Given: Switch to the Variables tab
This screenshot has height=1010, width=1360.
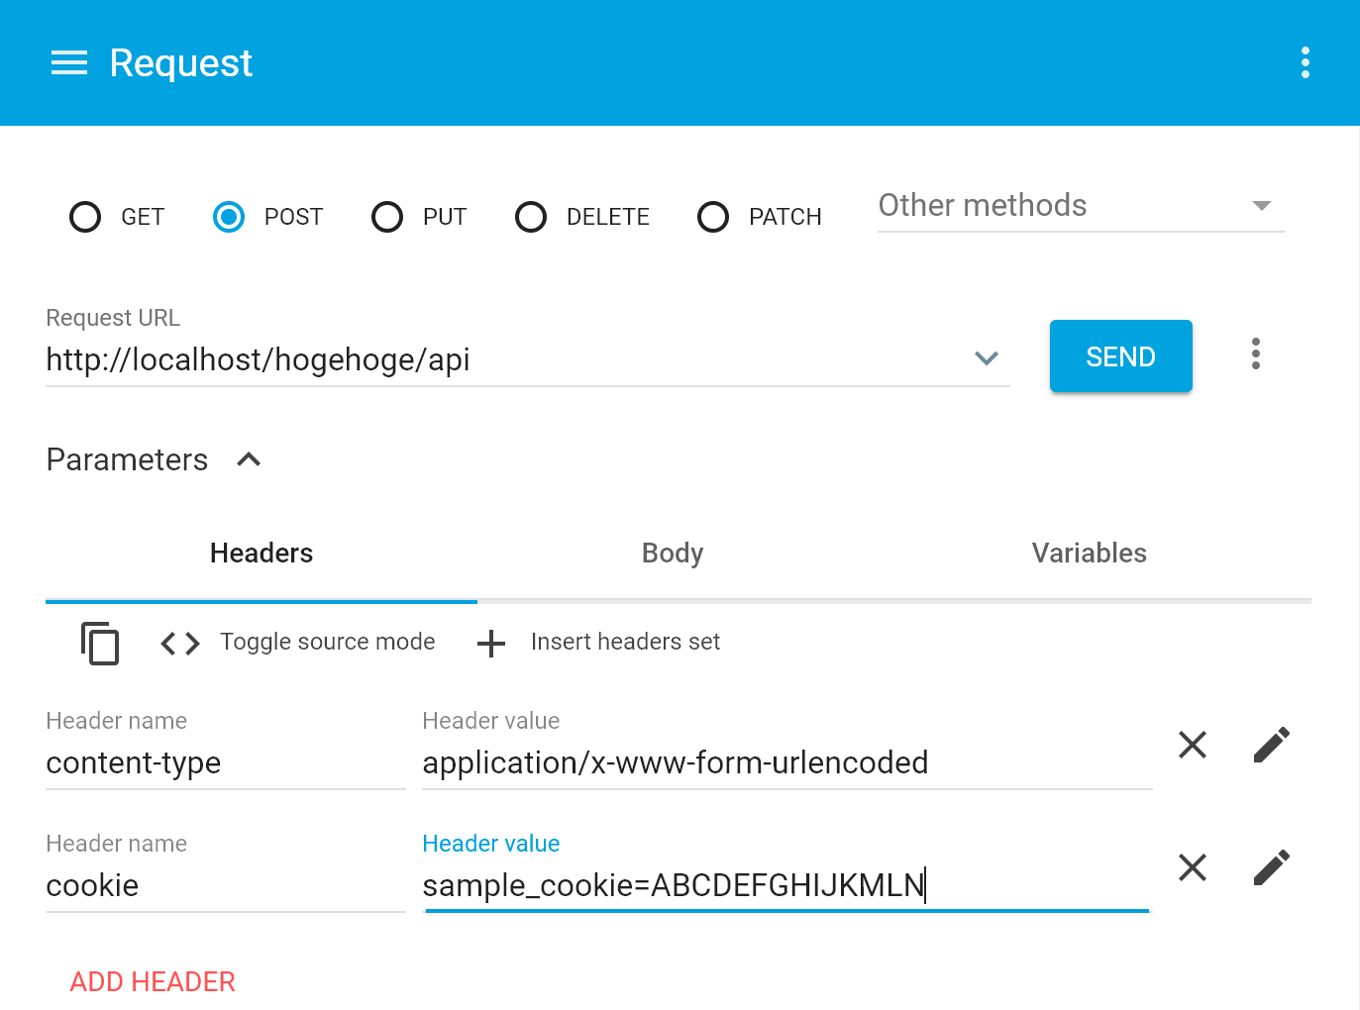Looking at the screenshot, I should (1089, 553).
